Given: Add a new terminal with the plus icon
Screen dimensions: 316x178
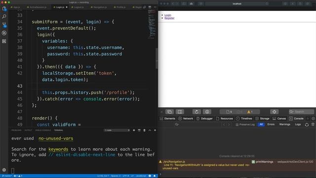Looking at the screenshot, I should pos(134,130).
